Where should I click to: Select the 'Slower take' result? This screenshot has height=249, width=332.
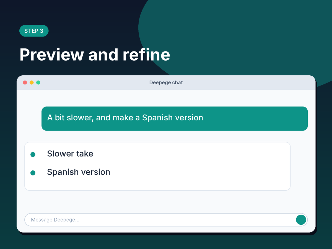coord(70,154)
